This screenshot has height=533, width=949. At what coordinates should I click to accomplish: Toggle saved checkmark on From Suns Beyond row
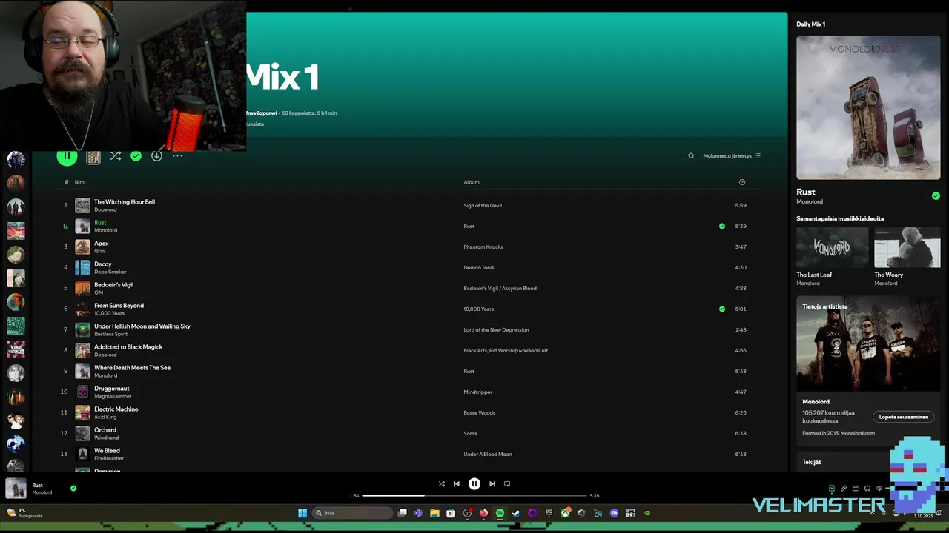pos(722,309)
